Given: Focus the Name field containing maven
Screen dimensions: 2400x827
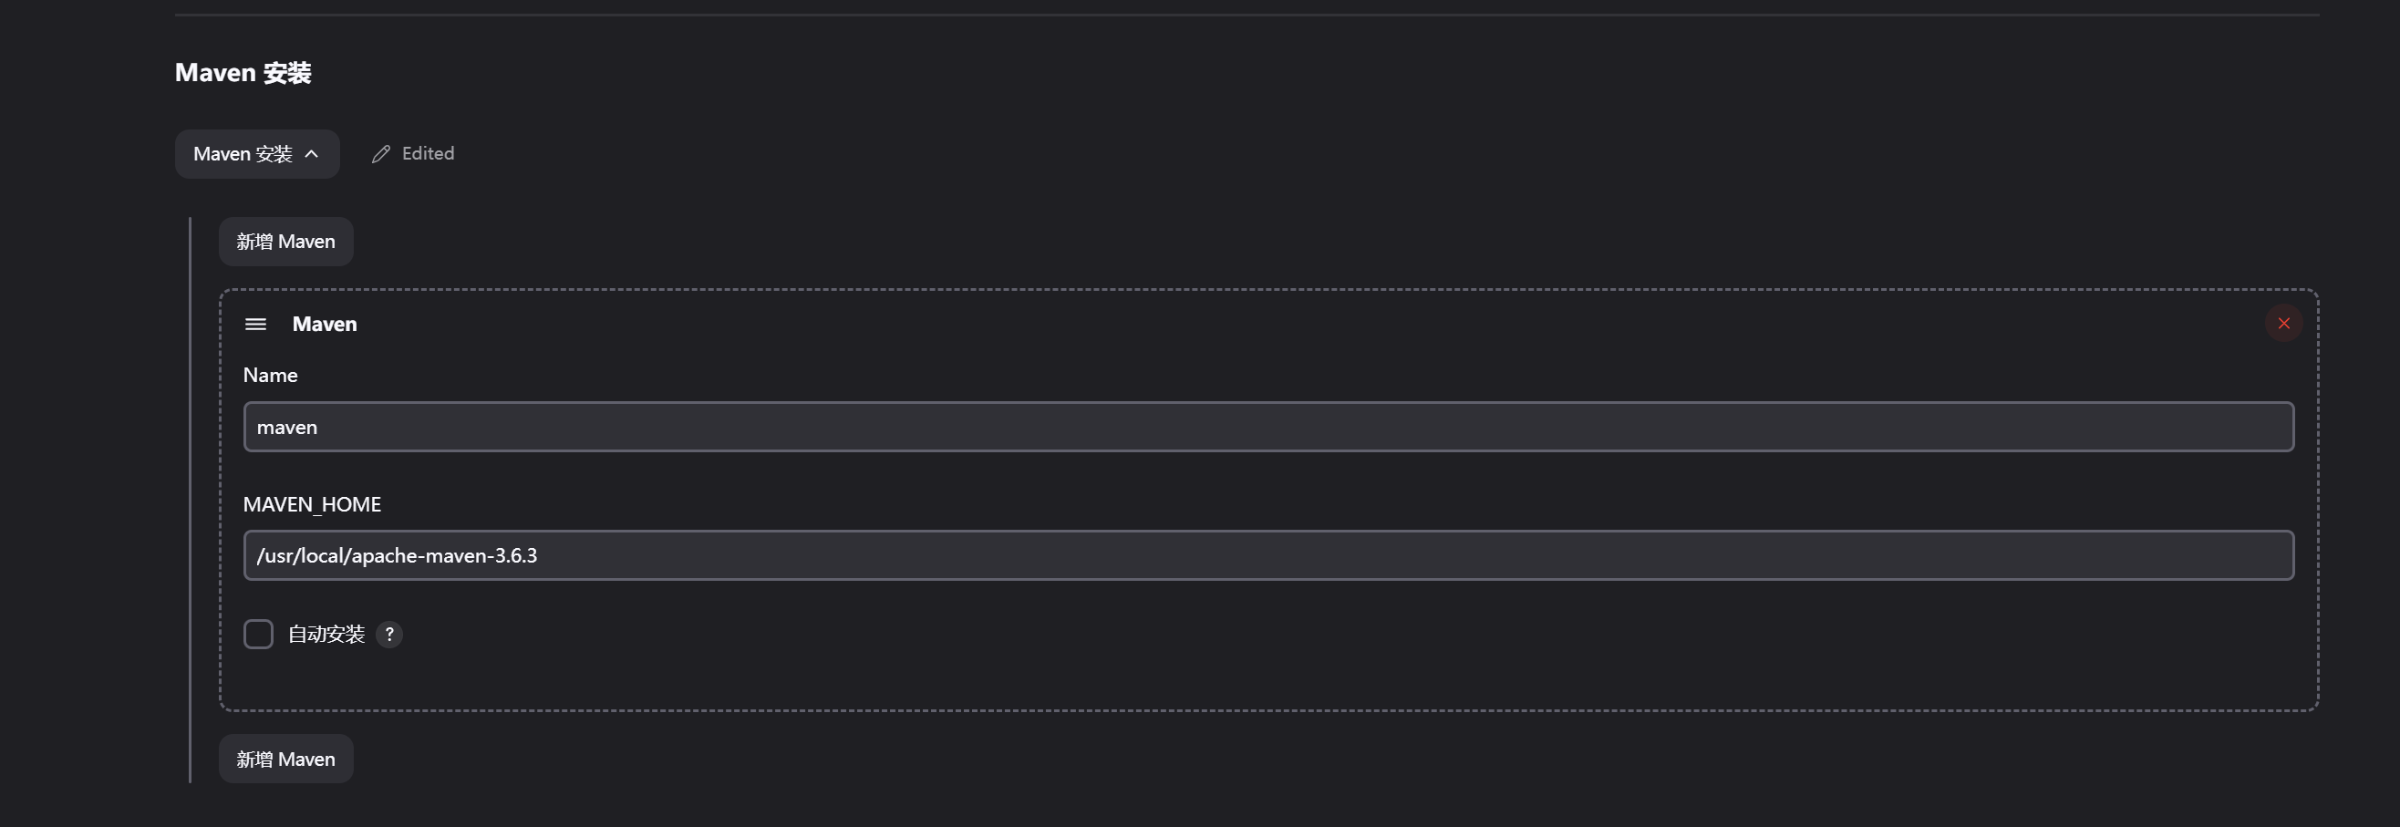Looking at the screenshot, I should [x=1269, y=427].
